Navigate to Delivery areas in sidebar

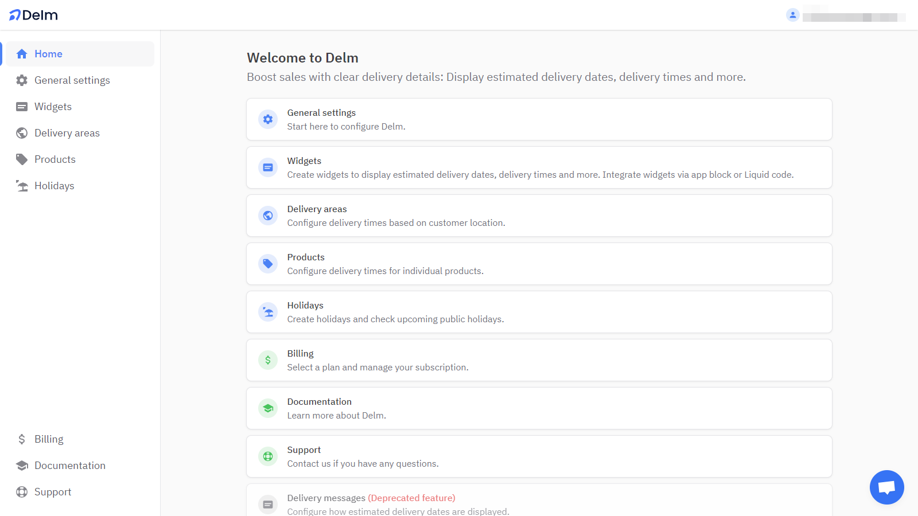(x=67, y=133)
